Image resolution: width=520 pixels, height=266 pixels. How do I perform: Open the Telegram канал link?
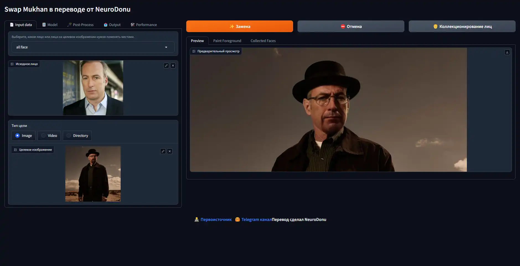(x=257, y=220)
